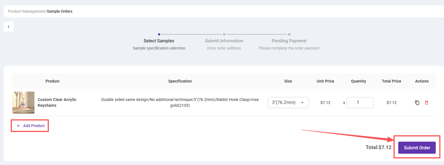Open the 3"(76.2mm) size dropdown
Viewport: 444px width, 165px height.
click(x=288, y=103)
